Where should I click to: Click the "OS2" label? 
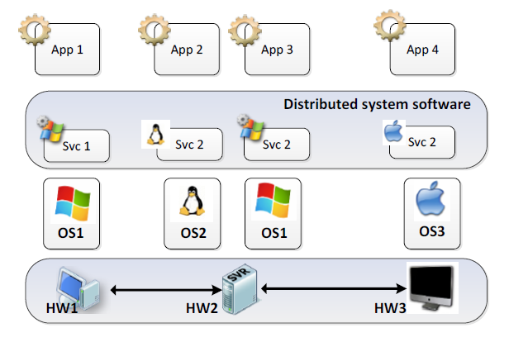pyautogui.click(x=193, y=233)
